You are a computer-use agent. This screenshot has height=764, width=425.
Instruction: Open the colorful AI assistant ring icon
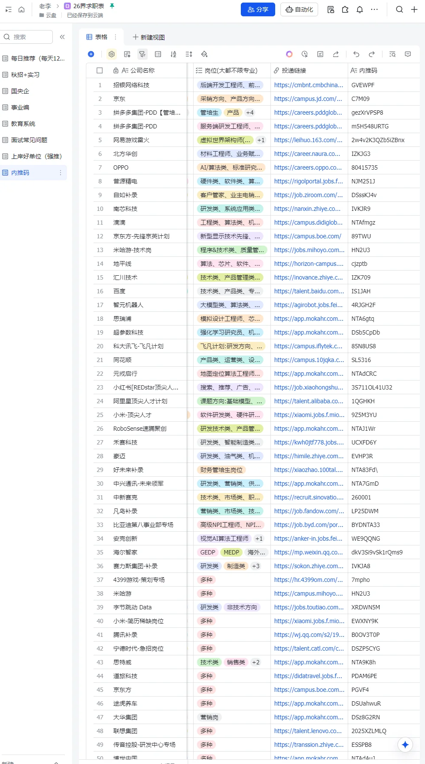pyautogui.click(x=289, y=54)
